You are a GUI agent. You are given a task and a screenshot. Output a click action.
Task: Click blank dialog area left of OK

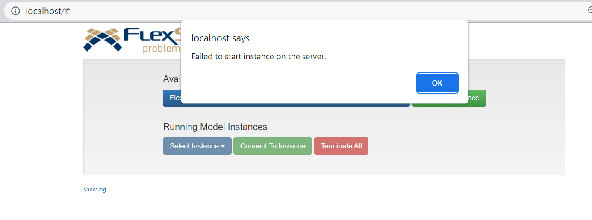(x=299, y=83)
